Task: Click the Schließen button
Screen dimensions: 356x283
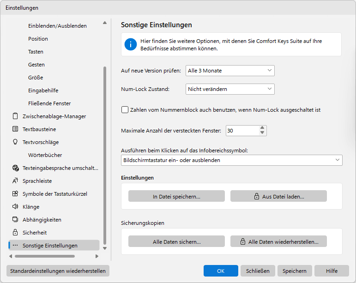Action: click(258, 271)
